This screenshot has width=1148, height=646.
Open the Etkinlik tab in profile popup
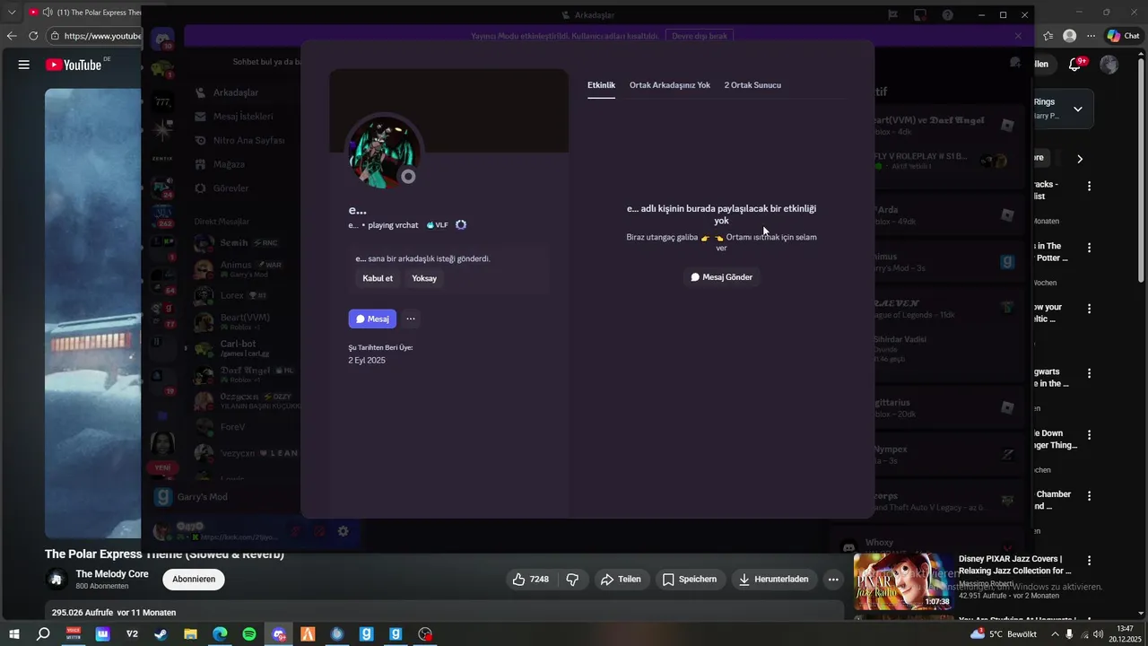601,85
